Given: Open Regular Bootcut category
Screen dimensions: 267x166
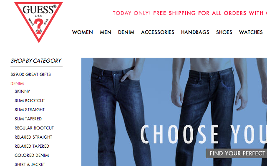Looking at the screenshot, I should (x=34, y=128).
